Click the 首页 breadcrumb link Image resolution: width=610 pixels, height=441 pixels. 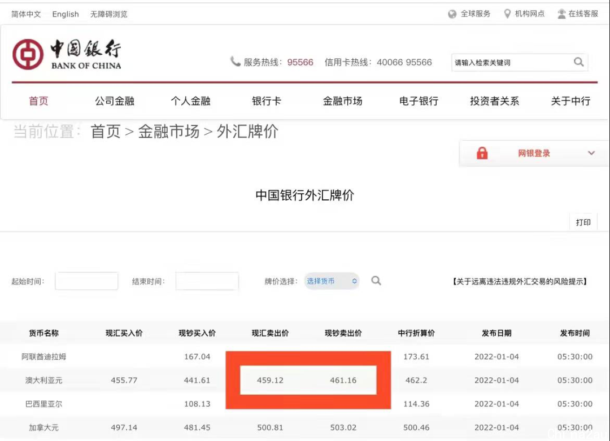[x=106, y=132]
